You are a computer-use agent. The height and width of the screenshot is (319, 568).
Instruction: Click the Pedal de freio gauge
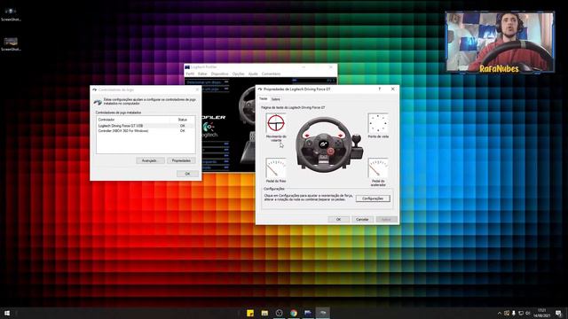276,167
